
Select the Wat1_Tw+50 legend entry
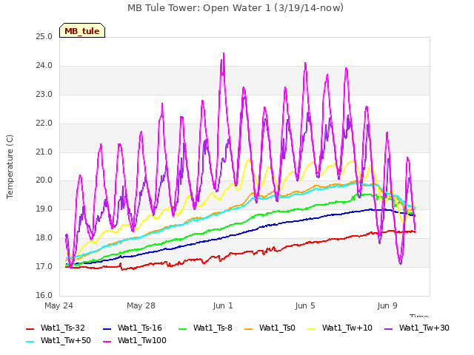(x=59, y=340)
